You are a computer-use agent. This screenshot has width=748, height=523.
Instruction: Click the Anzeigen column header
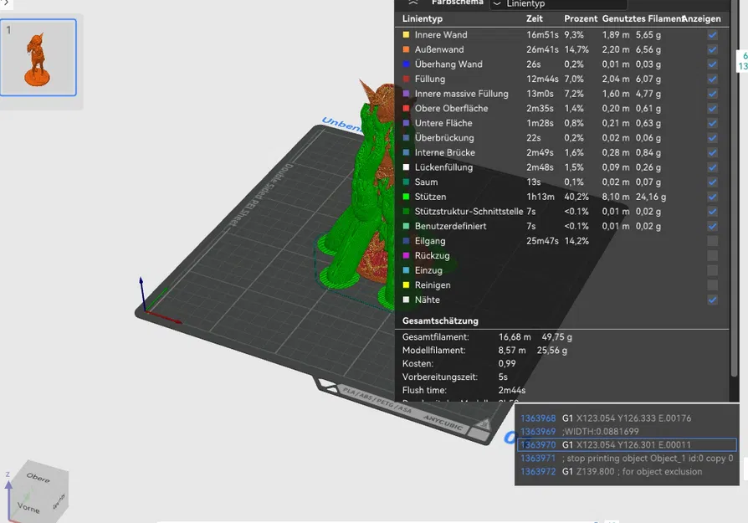pyautogui.click(x=702, y=18)
